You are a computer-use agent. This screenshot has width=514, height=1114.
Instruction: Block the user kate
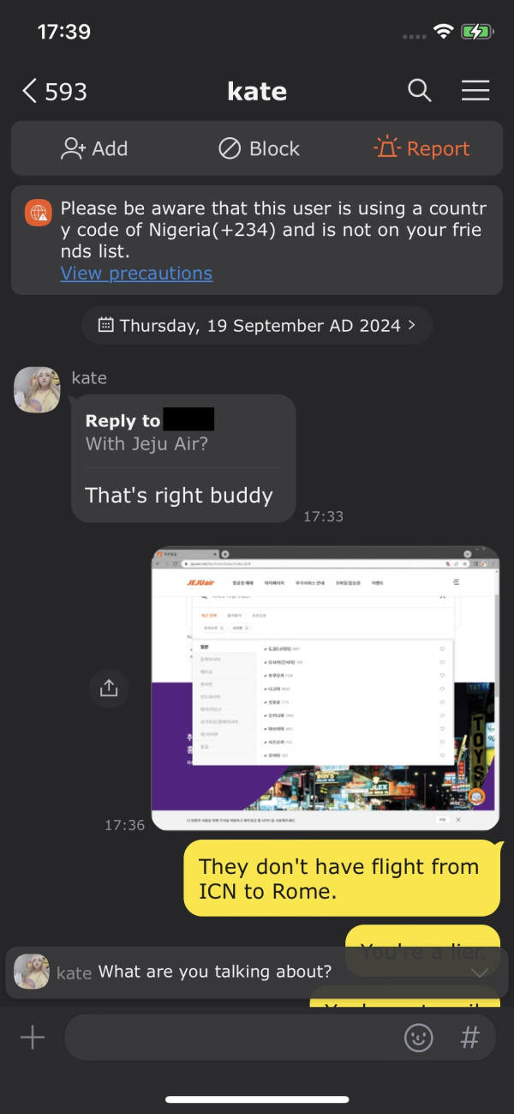[x=259, y=148]
